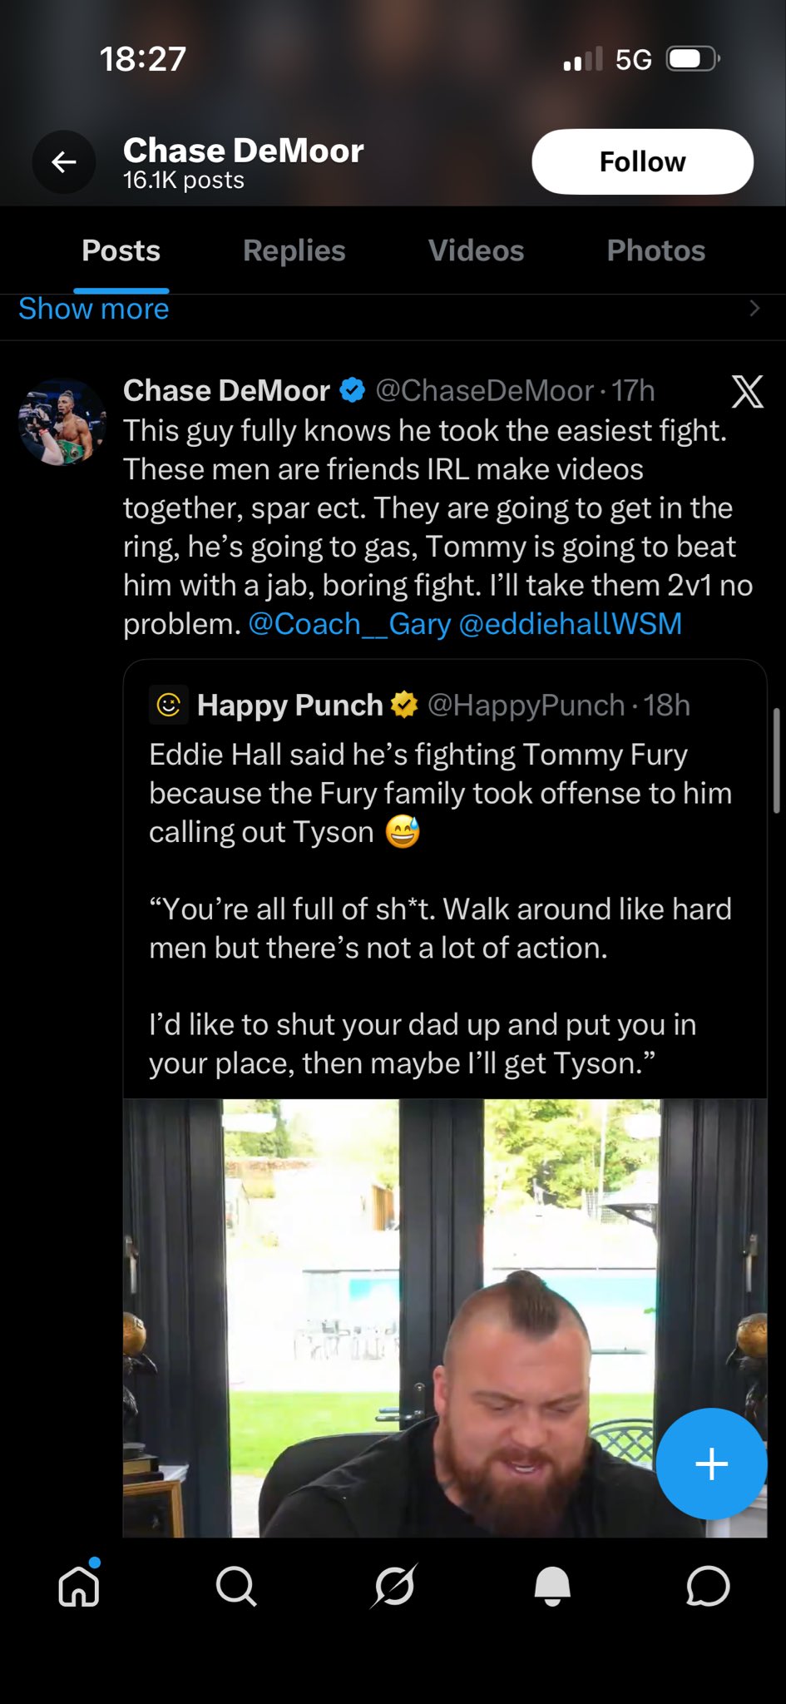Switch to the Videos tab
This screenshot has height=1704, width=786.
pyautogui.click(x=476, y=250)
